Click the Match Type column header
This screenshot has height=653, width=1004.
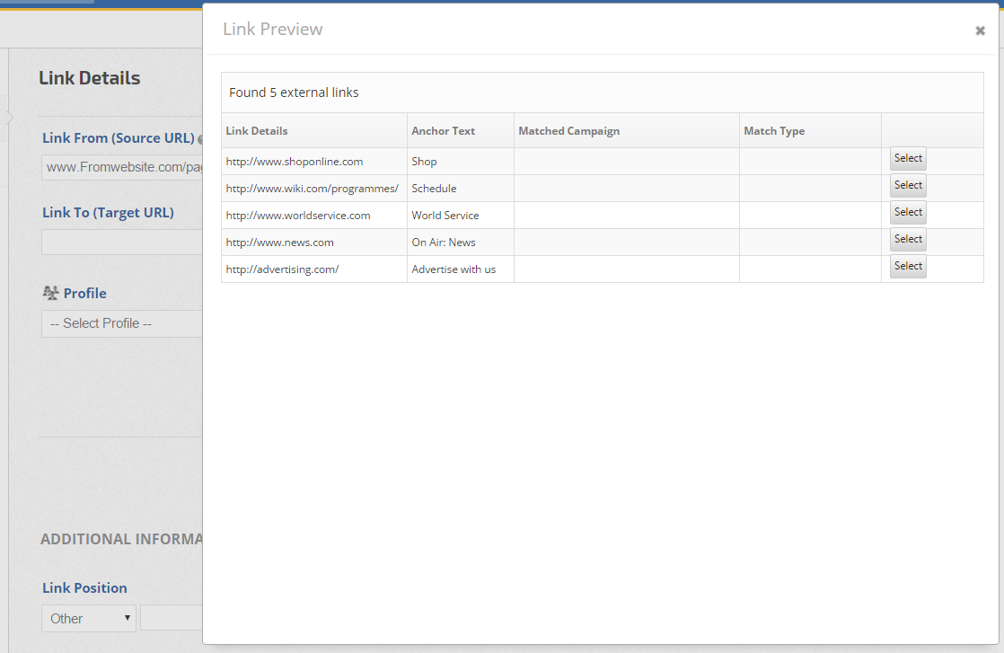(773, 131)
